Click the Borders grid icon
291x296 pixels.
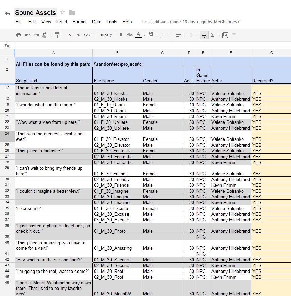[x=163, y=35]
